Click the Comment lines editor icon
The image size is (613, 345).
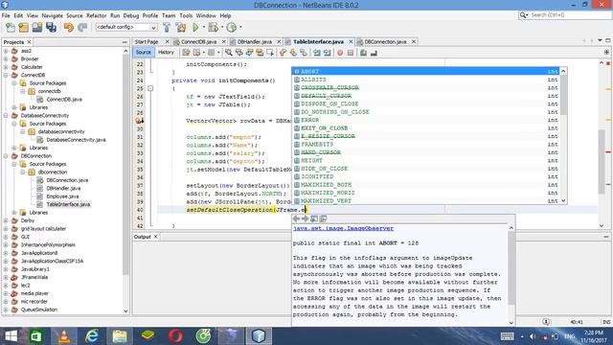coord(363,53)
